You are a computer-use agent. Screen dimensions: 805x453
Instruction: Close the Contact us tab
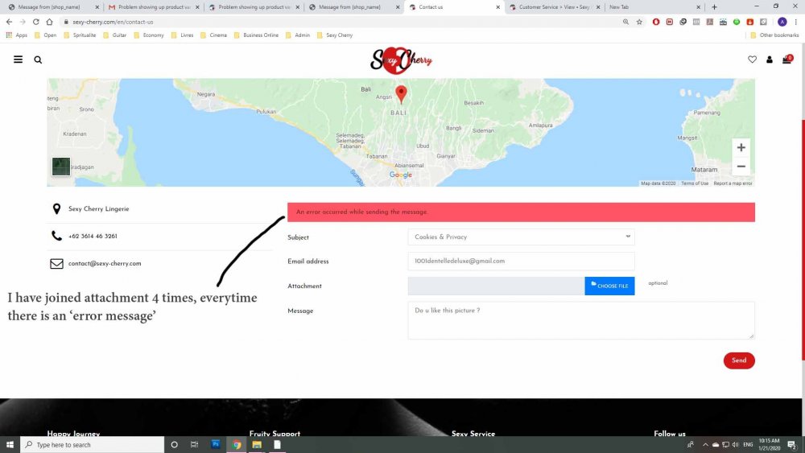tap(497, 7)
